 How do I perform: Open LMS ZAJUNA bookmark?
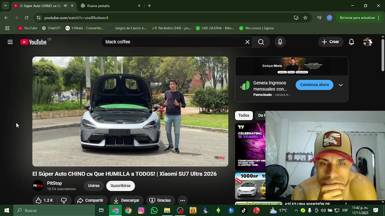215,28
